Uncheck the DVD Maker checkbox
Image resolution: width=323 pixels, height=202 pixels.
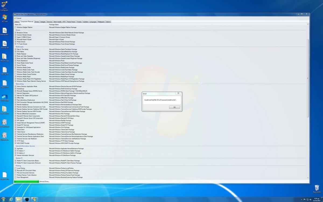(16, 51)
